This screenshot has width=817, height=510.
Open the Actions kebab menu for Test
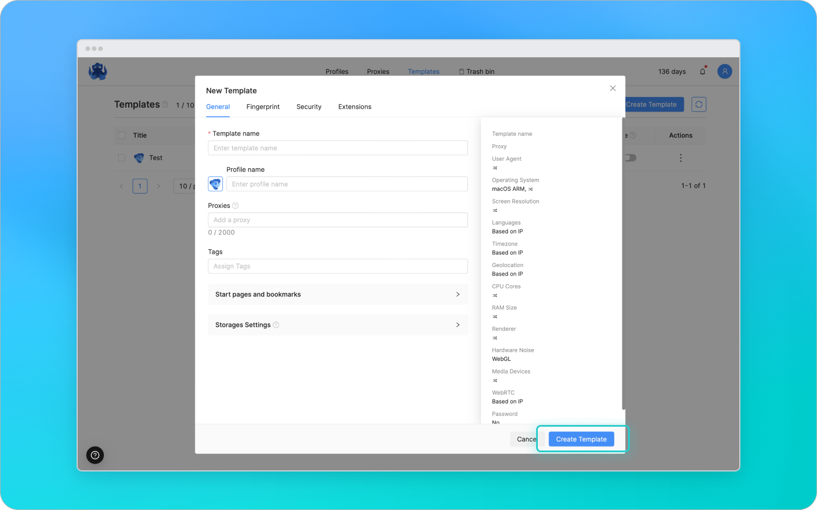[680, 158]
